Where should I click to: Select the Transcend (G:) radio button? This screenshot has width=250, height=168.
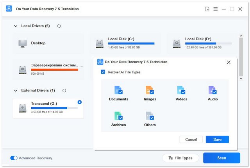80,102
